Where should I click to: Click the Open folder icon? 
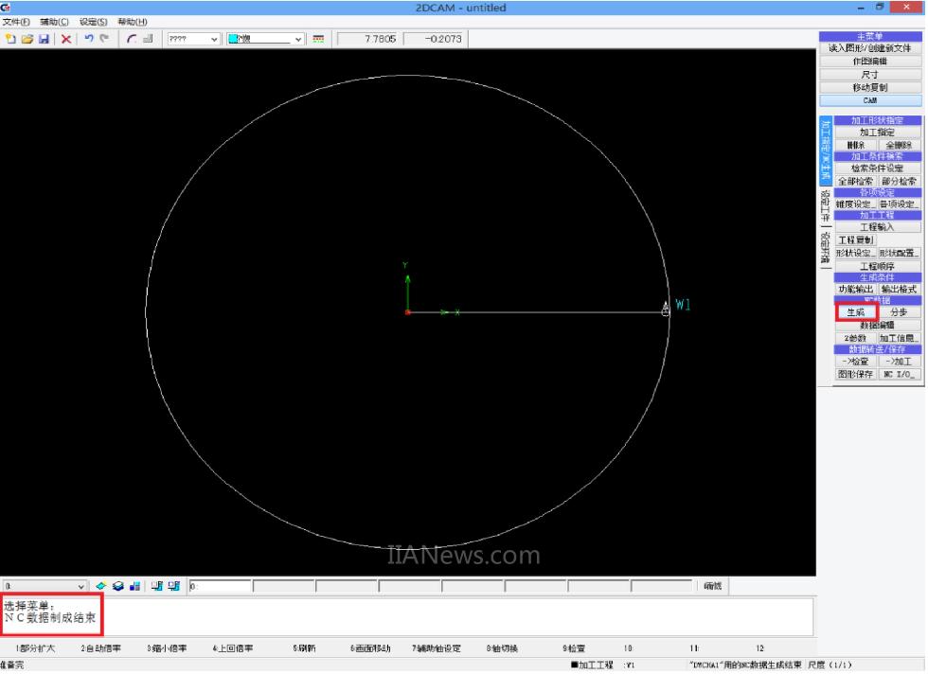coord(26,39)
